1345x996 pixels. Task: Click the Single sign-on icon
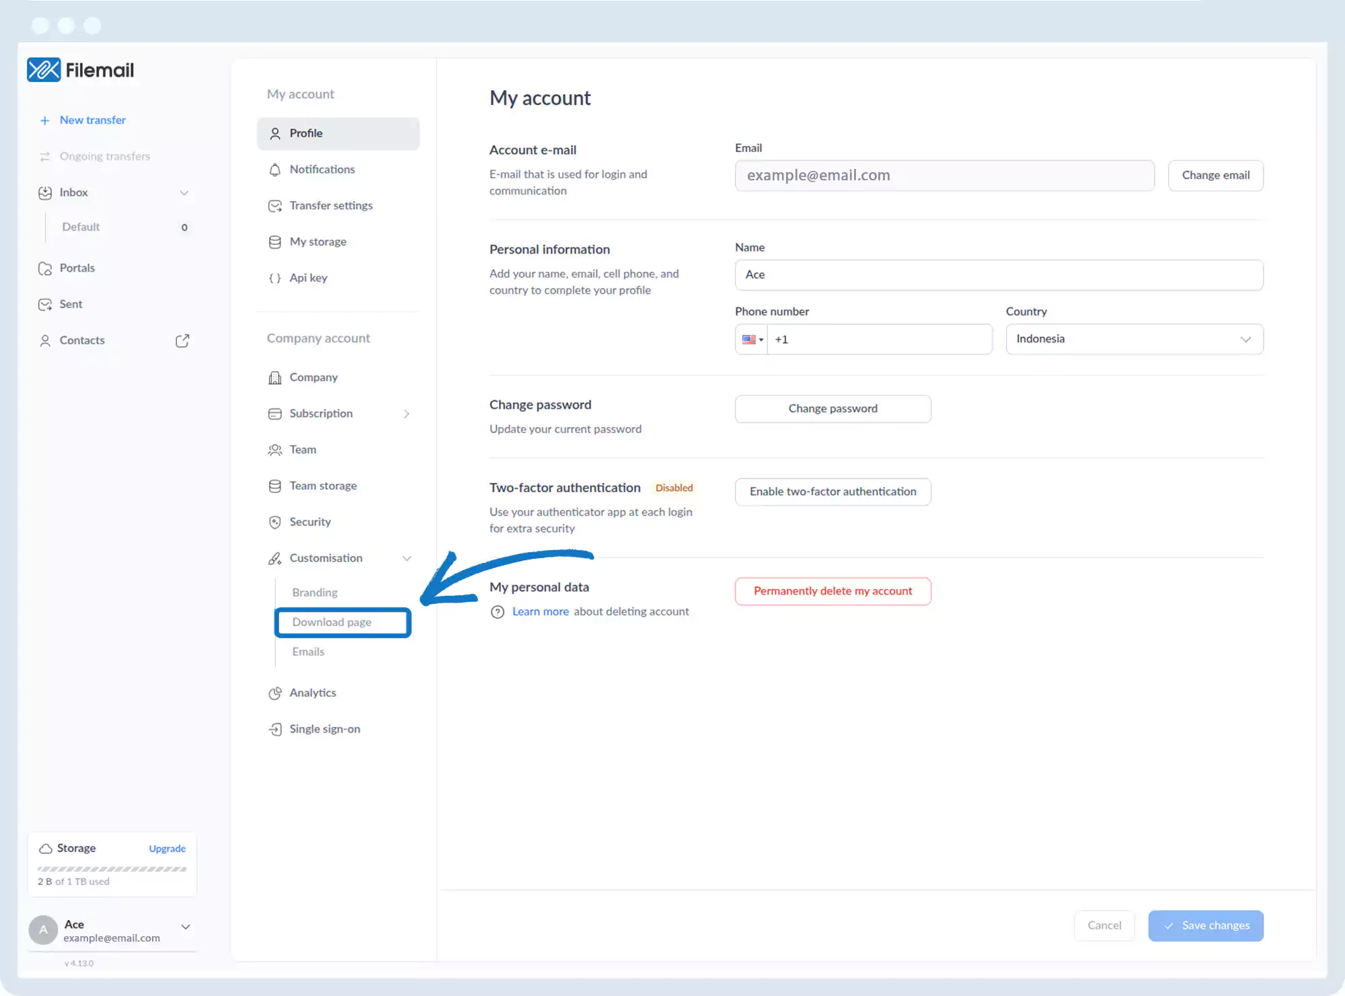pyautogui.click(x=275, y=730)
